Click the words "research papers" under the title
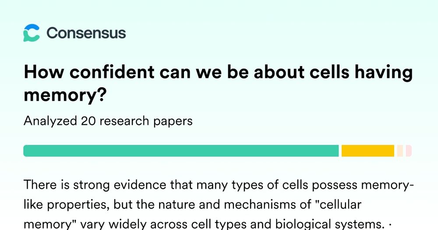Image resolution: width=438 pixels, height=230 pixels. (146, 121)
